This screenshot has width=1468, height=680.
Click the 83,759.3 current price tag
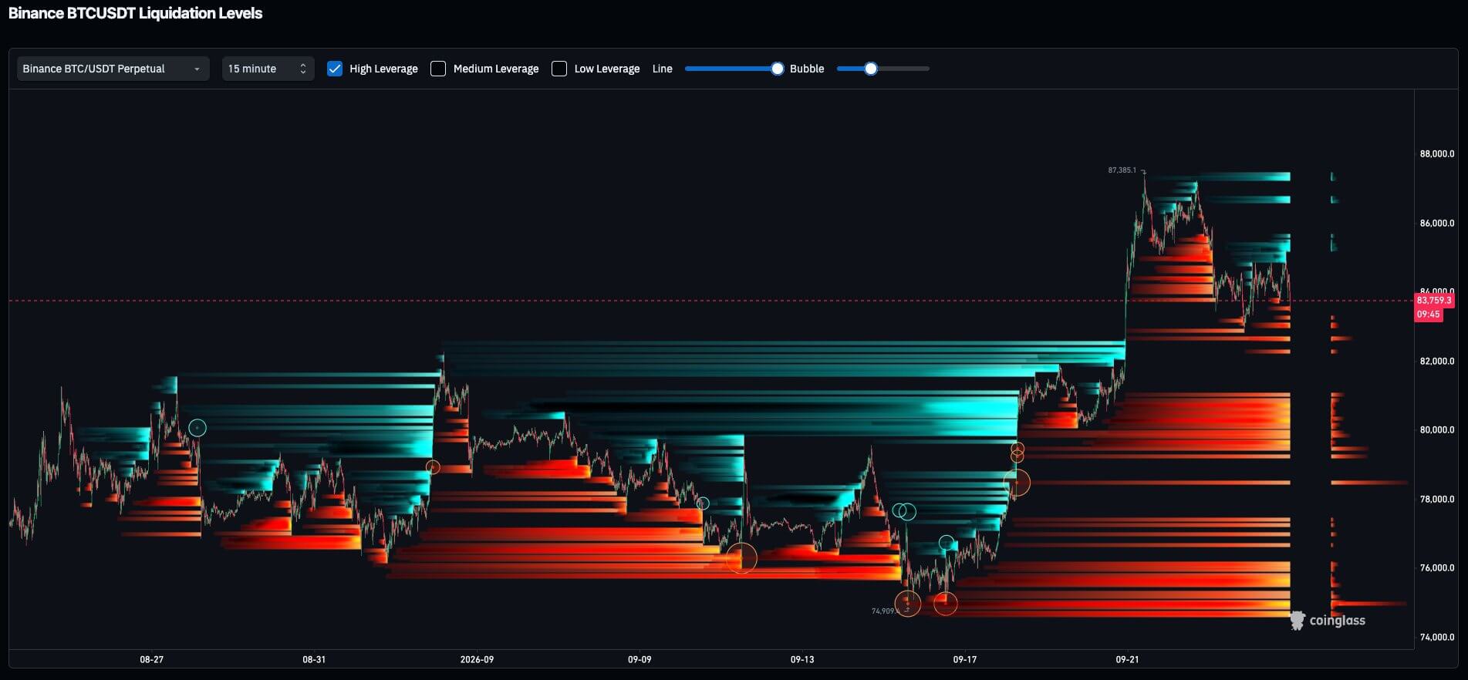tap(1433, 301)
